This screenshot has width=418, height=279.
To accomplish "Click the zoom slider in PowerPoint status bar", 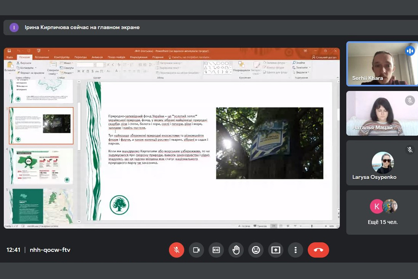I will point(311,226).
